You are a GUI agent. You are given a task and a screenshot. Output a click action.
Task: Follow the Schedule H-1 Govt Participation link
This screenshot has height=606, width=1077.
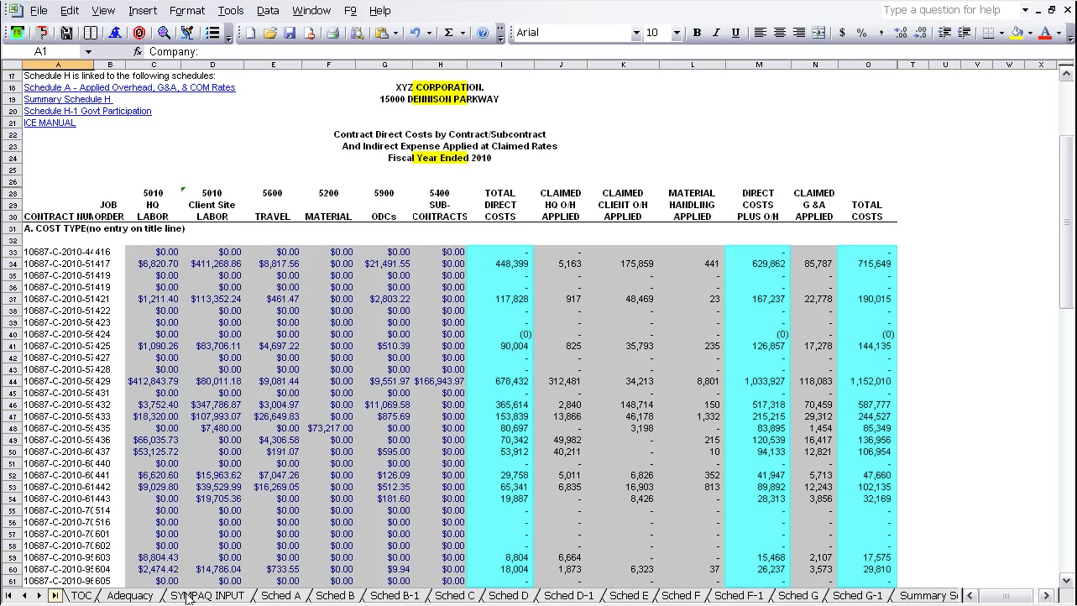87,111
